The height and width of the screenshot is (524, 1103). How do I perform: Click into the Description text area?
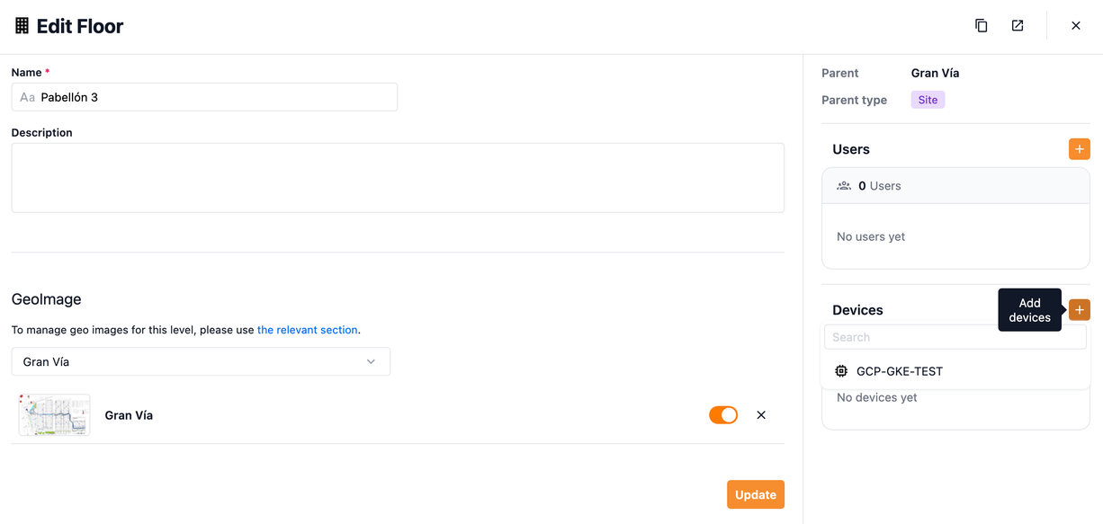[397, 178]
